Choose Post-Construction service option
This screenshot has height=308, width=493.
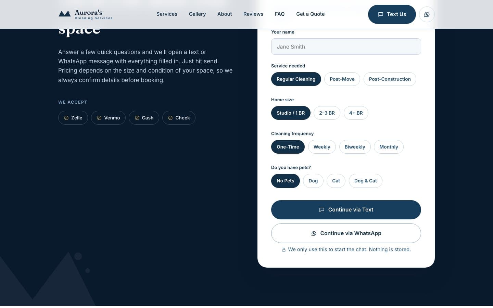pos(390,79)
